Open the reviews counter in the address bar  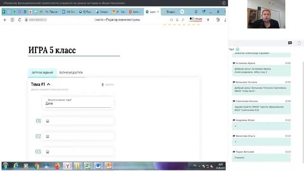pos(196,19)
